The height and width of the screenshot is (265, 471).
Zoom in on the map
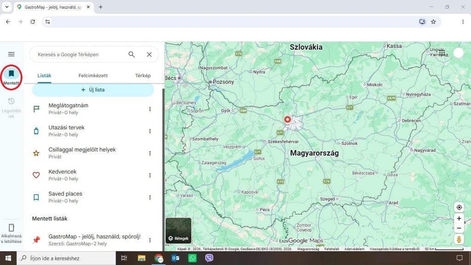click(x=459, y=219)
